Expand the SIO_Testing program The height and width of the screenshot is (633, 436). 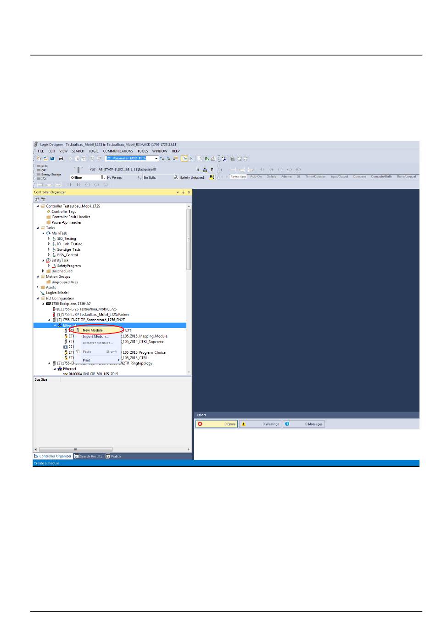[x=49, y=239]
